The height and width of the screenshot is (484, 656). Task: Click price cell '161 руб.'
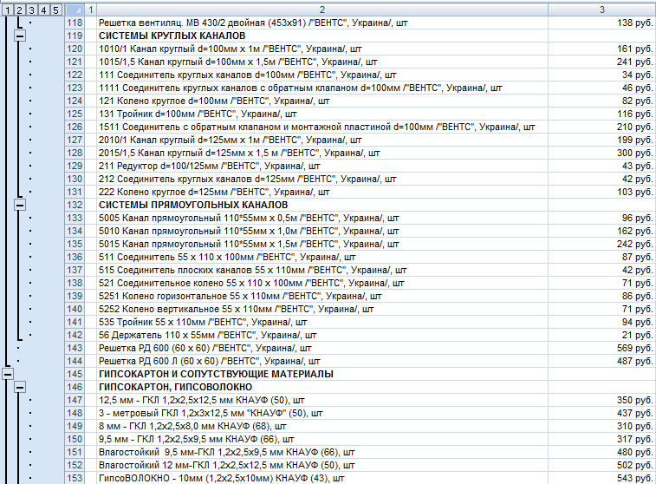click(x=602, y=49)
